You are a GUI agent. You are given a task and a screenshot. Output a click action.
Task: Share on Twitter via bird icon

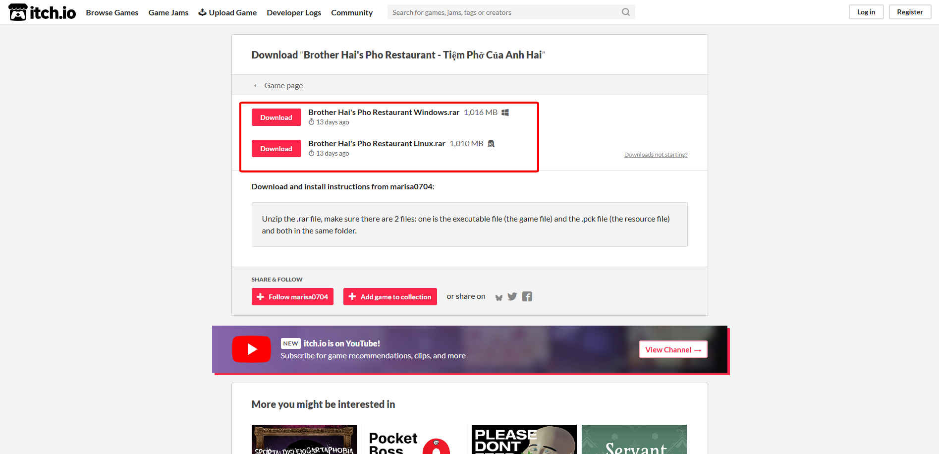[x=512, y=296]
